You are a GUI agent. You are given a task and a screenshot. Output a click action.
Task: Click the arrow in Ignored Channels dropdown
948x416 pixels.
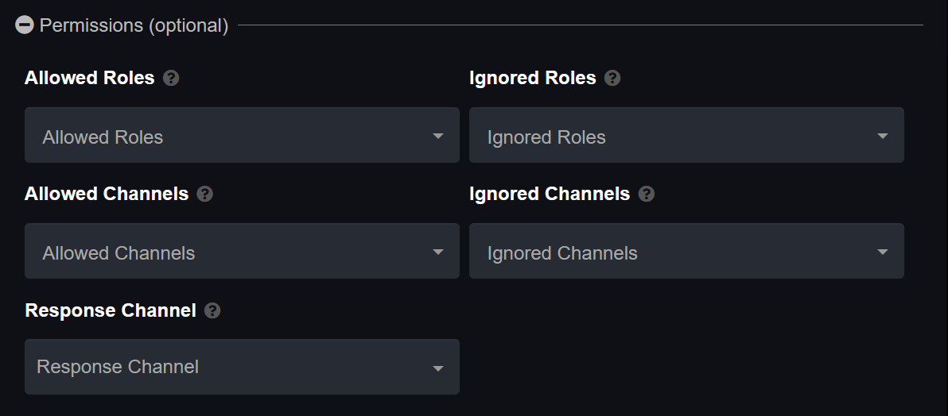point(883,252)
